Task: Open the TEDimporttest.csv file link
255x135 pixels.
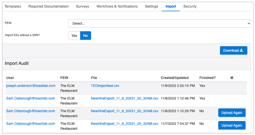Action: [x=105, y=86]
